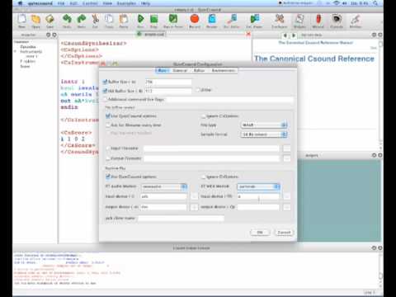Viewport: 396px width, 297px height.
Task: Click the Copy toolbar icon
Action: click(109, 19)
